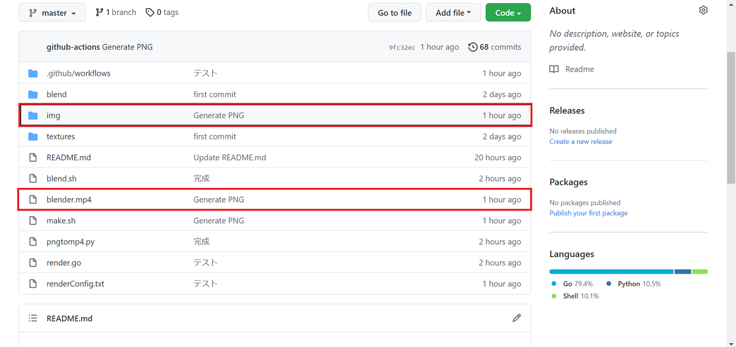Click the file icon for README.md row

pyautogui.click(x=33, y=157)
